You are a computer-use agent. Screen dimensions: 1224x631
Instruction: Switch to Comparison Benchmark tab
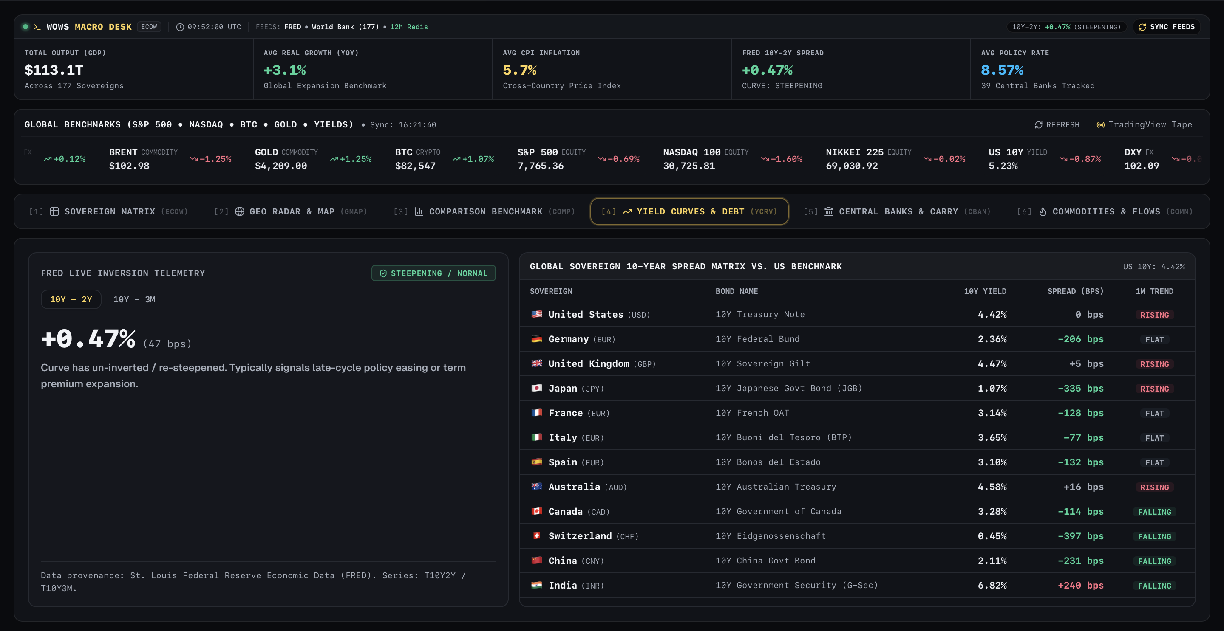click(484, 211)
